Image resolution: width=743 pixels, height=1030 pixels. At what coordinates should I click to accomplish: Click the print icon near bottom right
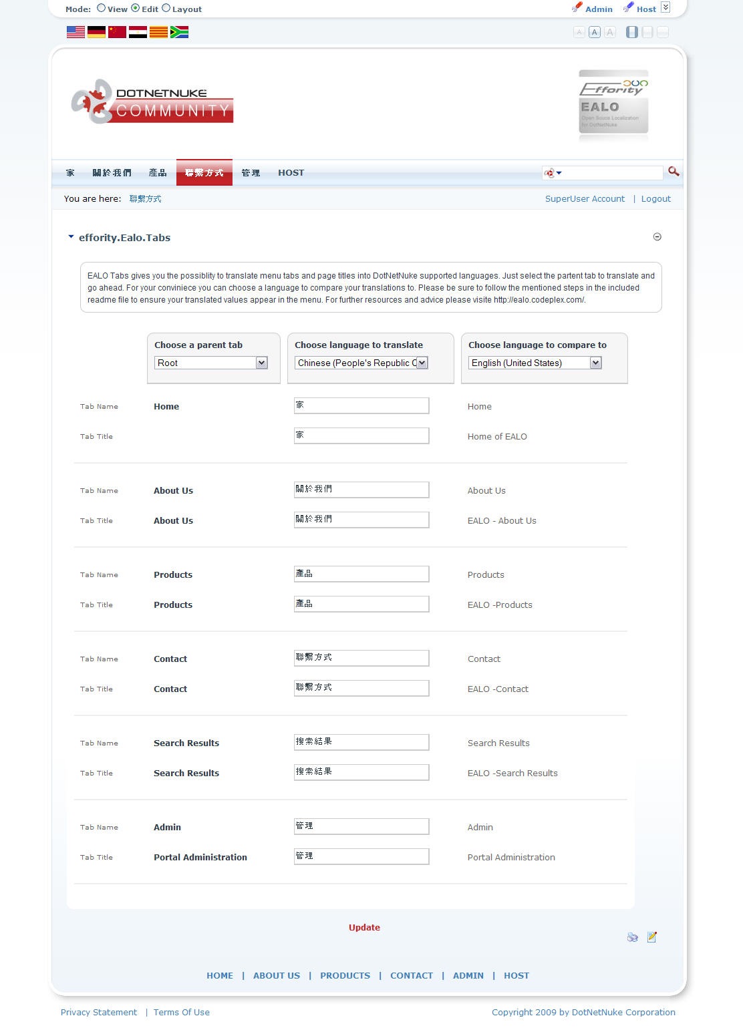(633, 937)
